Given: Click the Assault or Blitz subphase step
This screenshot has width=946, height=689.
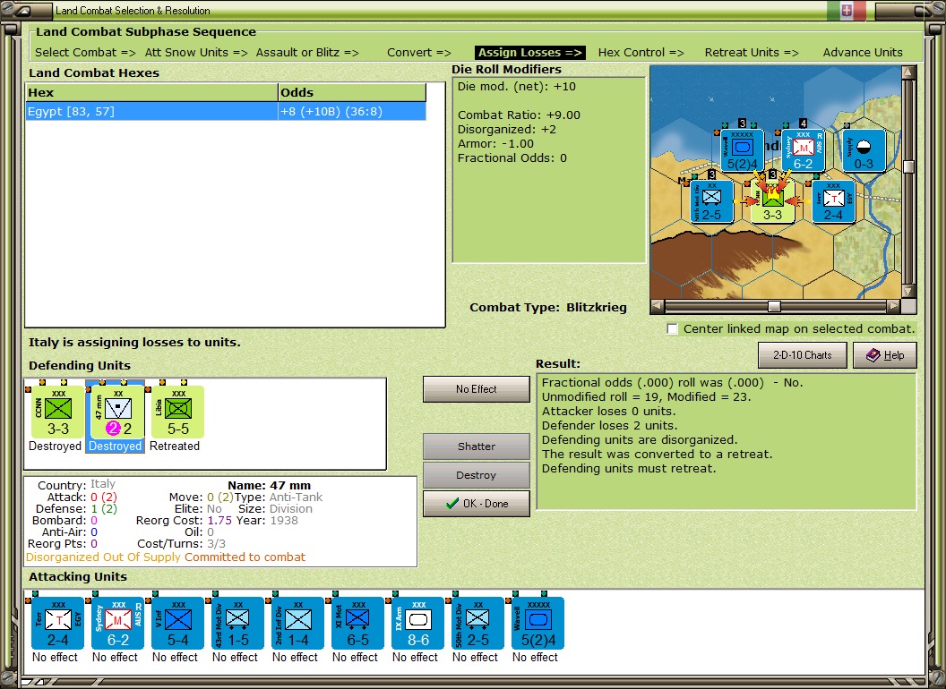Looking at the screenshot, I should [307, 53].
